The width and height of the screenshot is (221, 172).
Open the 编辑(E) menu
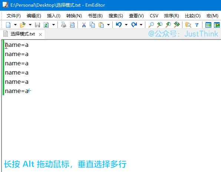[x=34, y=16]
